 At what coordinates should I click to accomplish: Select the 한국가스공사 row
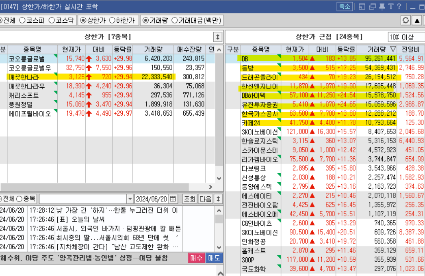325,114
